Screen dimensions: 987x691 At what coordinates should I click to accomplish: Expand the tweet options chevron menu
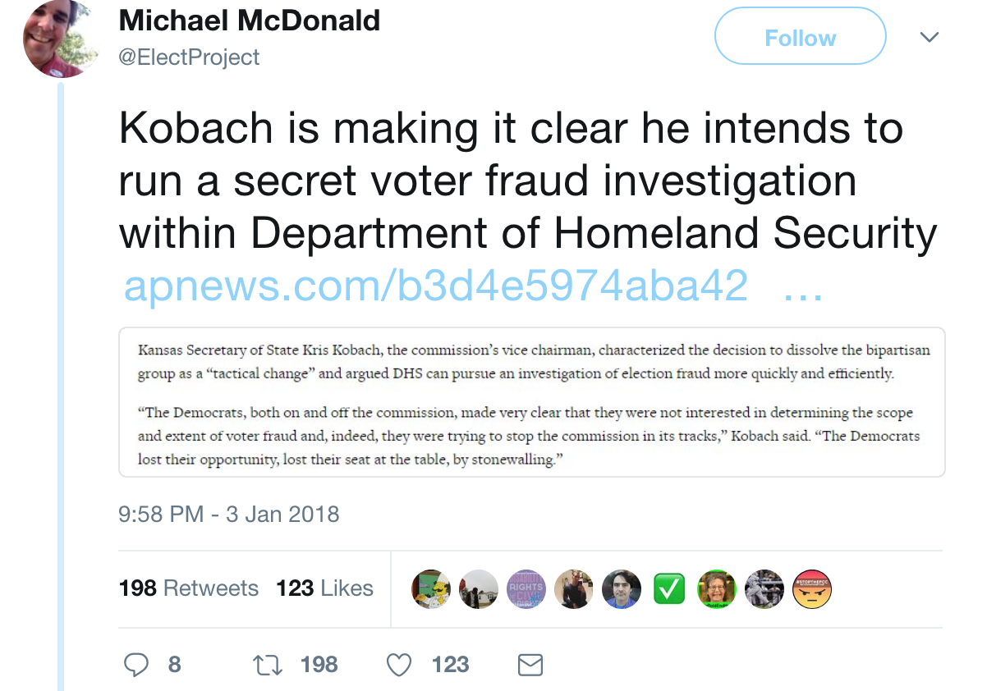point(929,38)
